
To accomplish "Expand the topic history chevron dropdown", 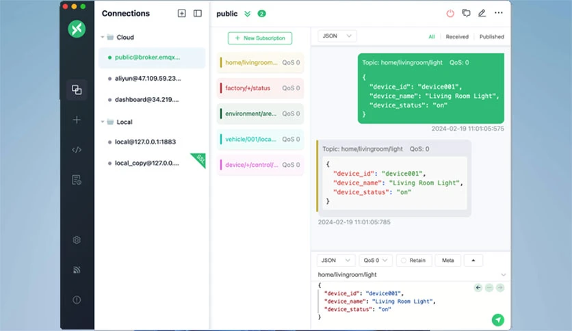I will [504, 274].
